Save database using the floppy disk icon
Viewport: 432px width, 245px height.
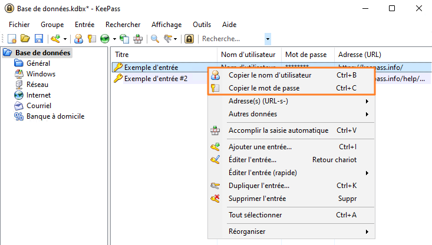pos(39,39)
